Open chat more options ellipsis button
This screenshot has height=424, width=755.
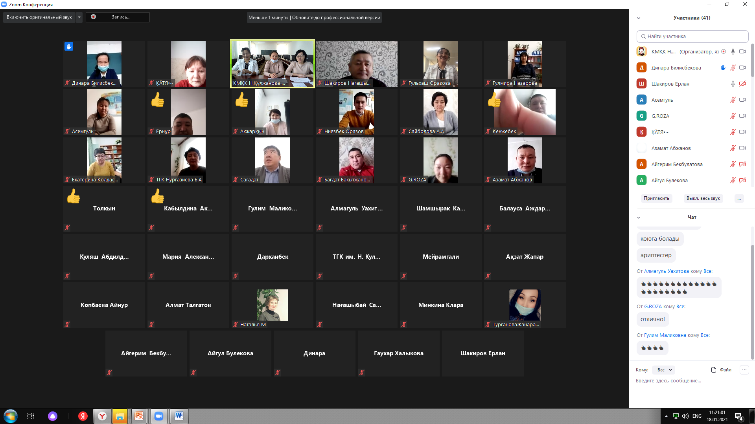[x=744, y=370]
